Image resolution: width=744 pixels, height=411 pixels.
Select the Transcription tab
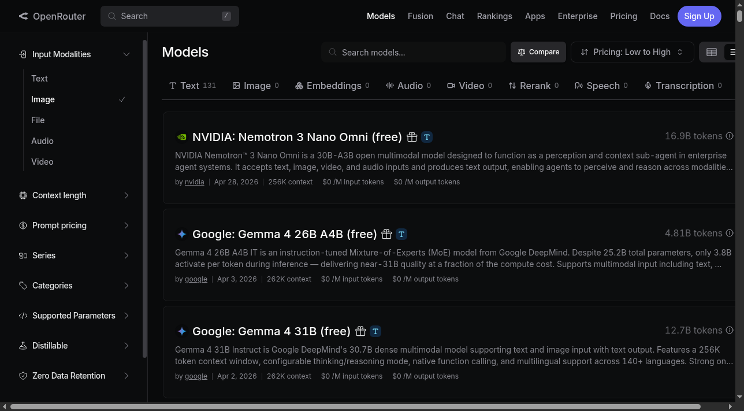[x=683, y=86]
